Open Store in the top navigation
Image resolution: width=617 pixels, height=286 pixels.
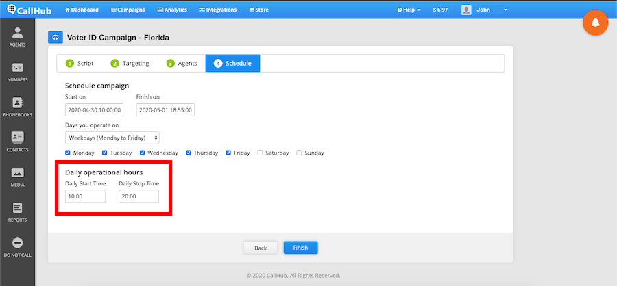click(259, 10)
